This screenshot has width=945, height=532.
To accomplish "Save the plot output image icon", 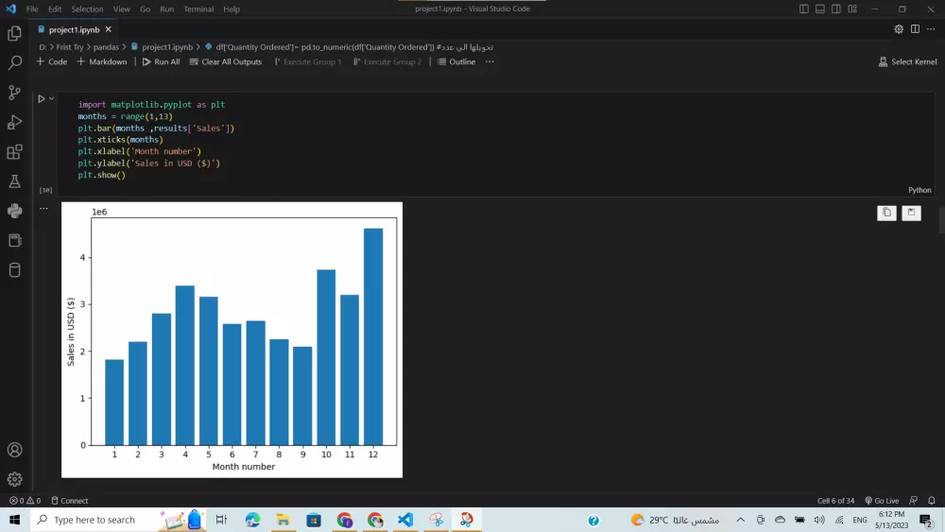I will 911,213.
